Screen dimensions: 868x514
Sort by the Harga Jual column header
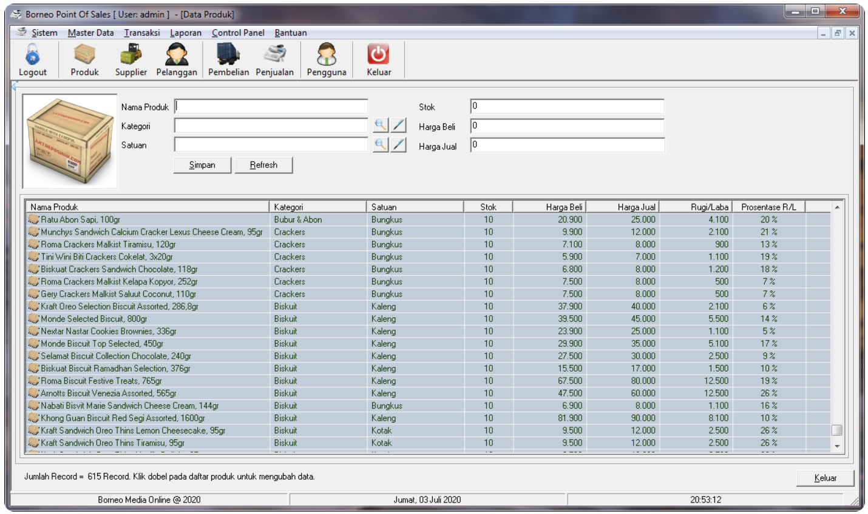coord(623,207)
